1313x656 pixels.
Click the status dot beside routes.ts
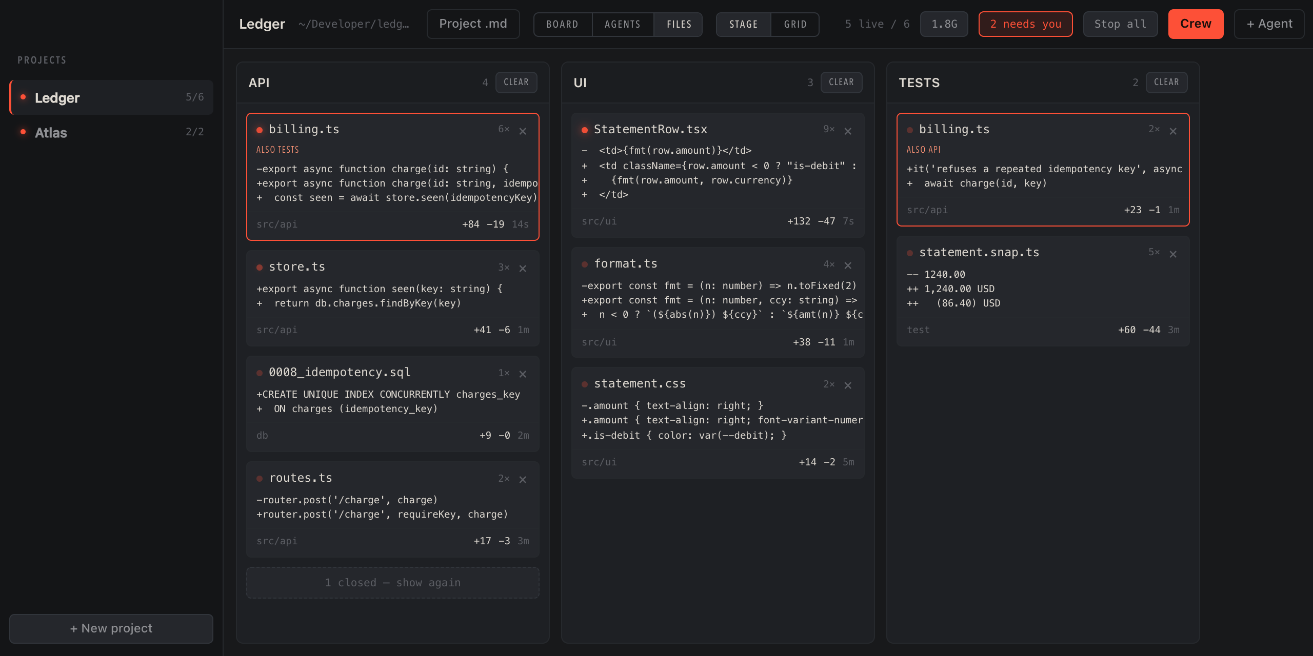click(x=260, y=479)
